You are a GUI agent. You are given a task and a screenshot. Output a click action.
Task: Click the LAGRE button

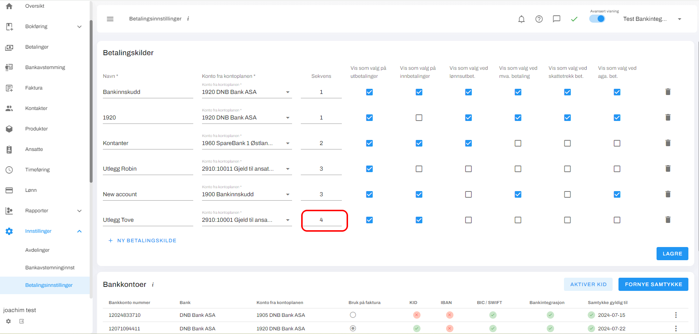pyautogui.click(x=672, y=254)
